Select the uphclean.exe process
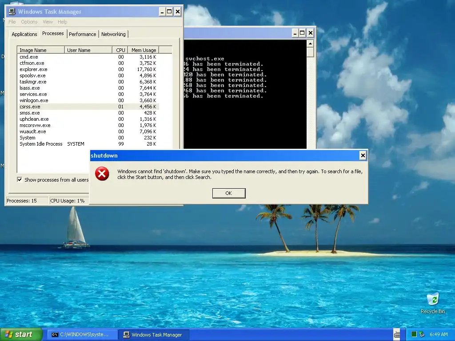This screenshot has width=455, height=341. pyautogui.click(x=88, y=119)
